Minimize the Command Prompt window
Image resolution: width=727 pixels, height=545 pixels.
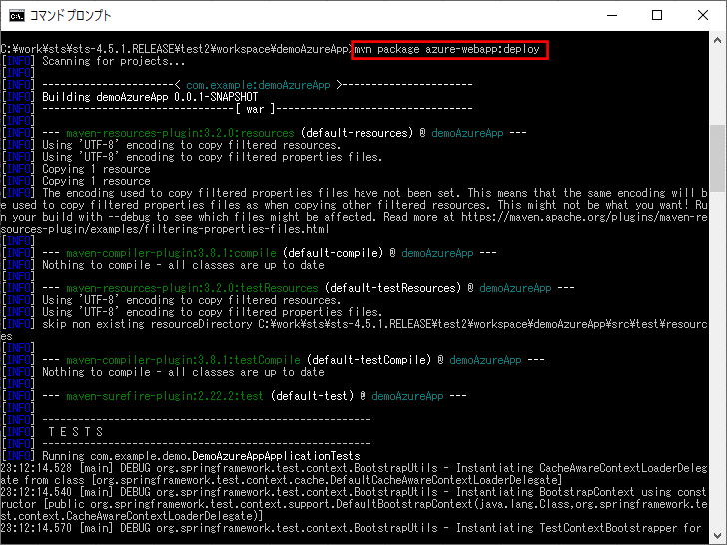point(610,15)
